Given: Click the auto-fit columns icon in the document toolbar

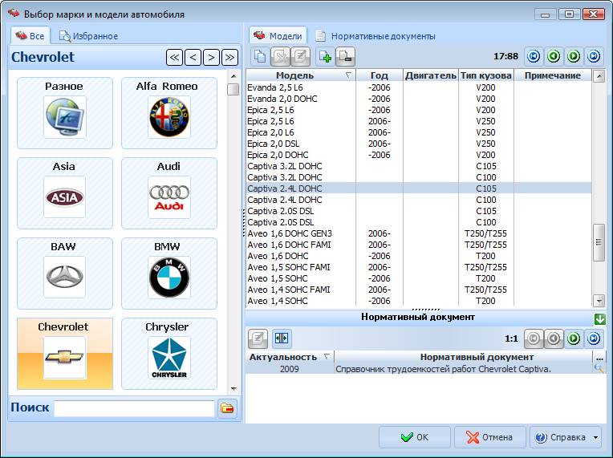Looking at the screenshot, I should coord(281,338).
